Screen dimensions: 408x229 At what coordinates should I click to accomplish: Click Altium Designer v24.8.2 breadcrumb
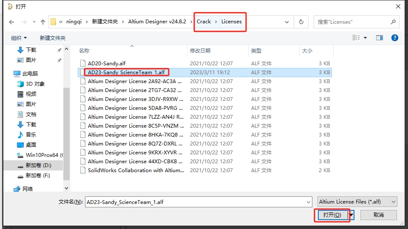[x=157, y=22]
